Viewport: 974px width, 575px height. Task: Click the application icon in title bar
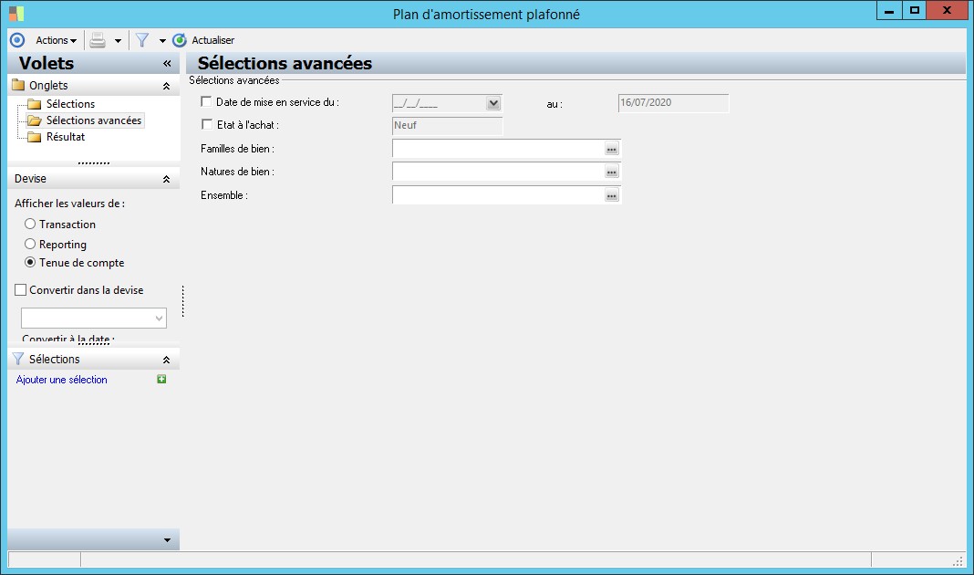(x=16, y=13)
